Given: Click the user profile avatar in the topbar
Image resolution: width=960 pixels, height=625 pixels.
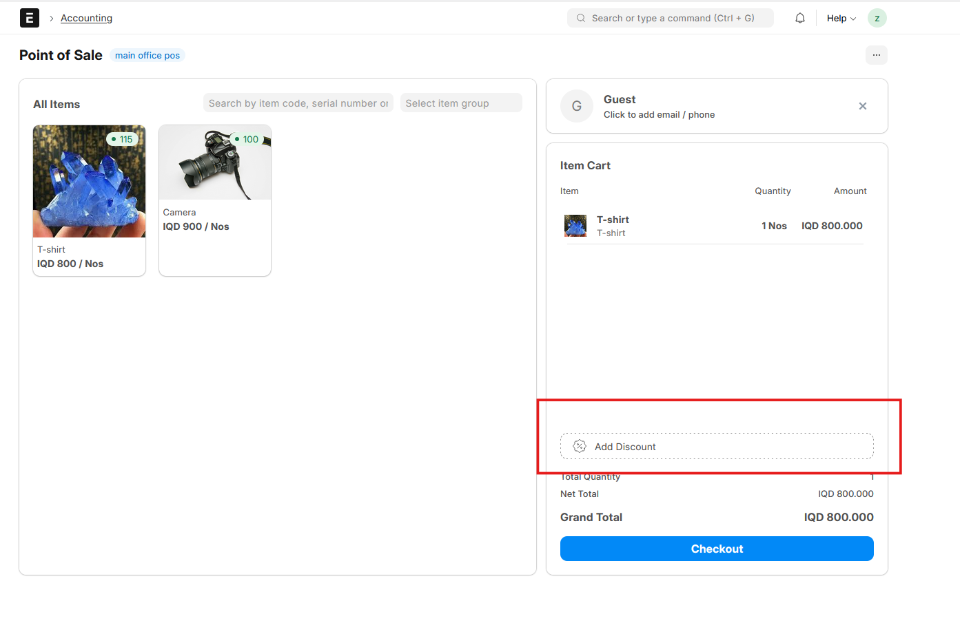Looking at the screenshot, I should pyautogui.click(x=877, y=18).
